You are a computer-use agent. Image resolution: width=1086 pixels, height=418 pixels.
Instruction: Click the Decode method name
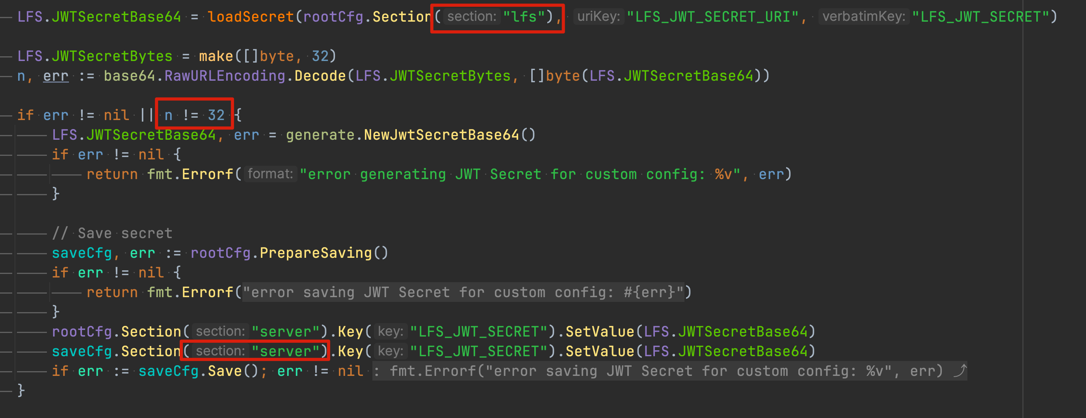point(320,76)
